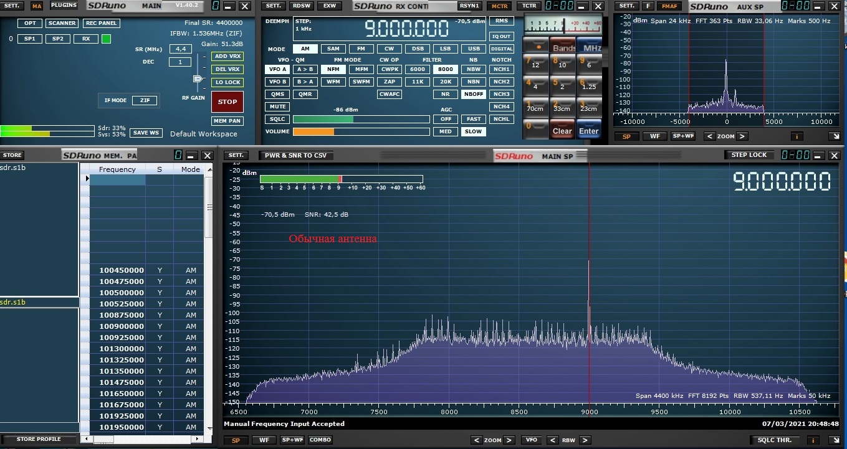Click the S-meter gauge in RX Control

tap(563, 25)
